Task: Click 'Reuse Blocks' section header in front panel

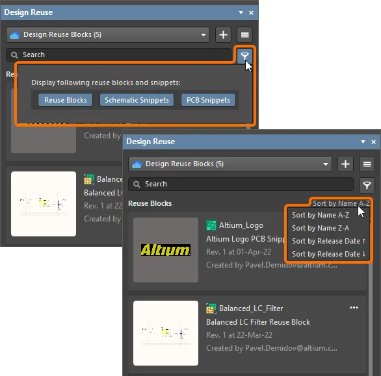Action: tap(150, 203)
